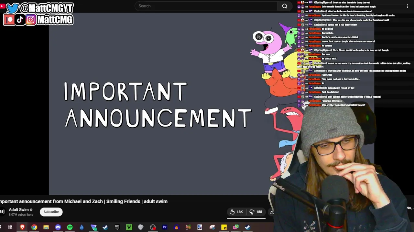414x232 pixels.
Task: Open the three-dot menu at top right
Action: 407,6
